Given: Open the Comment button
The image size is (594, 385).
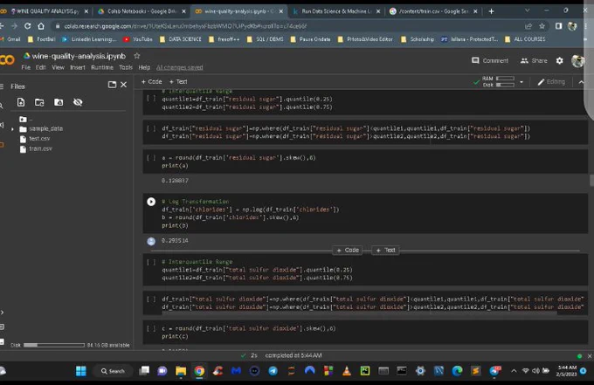Looking at the screenshot, I should pos(490,60).
